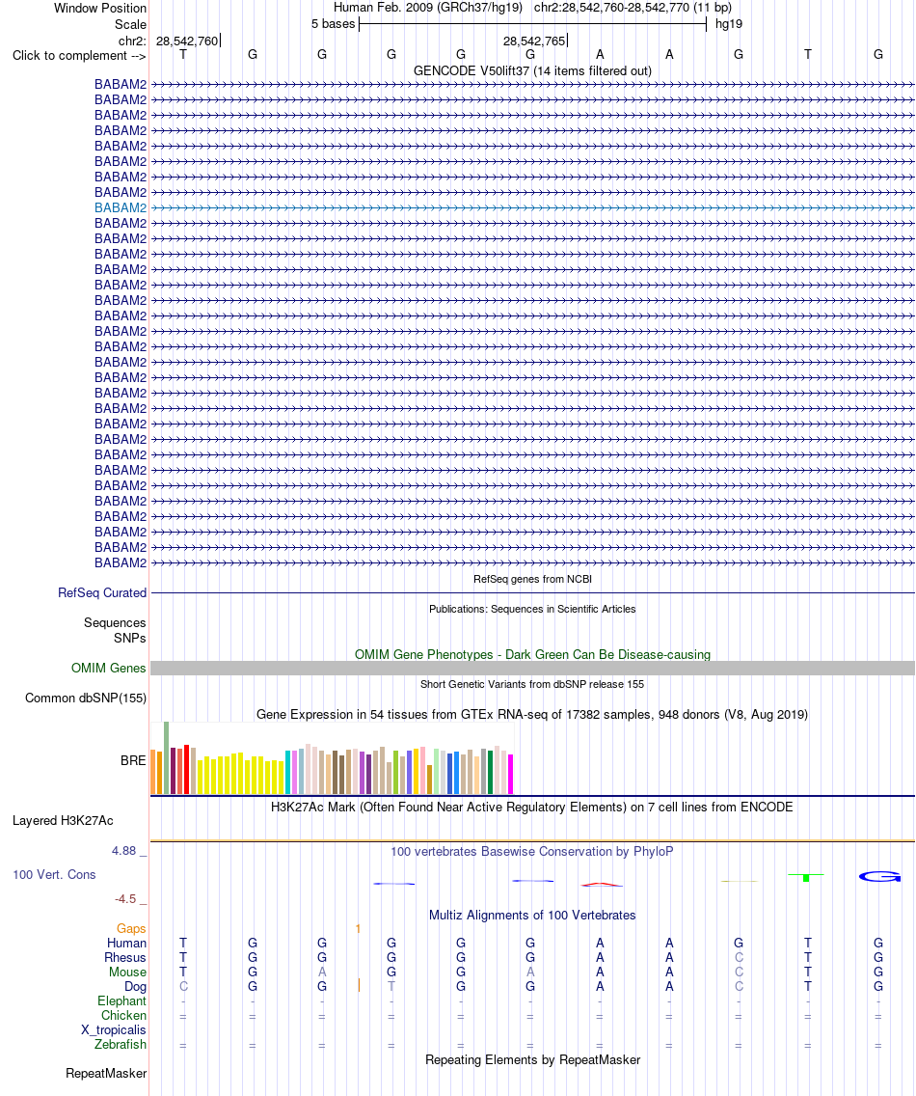Click the '5 bases' scale bar text
This screenshot has height=1096, width=916.
(334, 24)
